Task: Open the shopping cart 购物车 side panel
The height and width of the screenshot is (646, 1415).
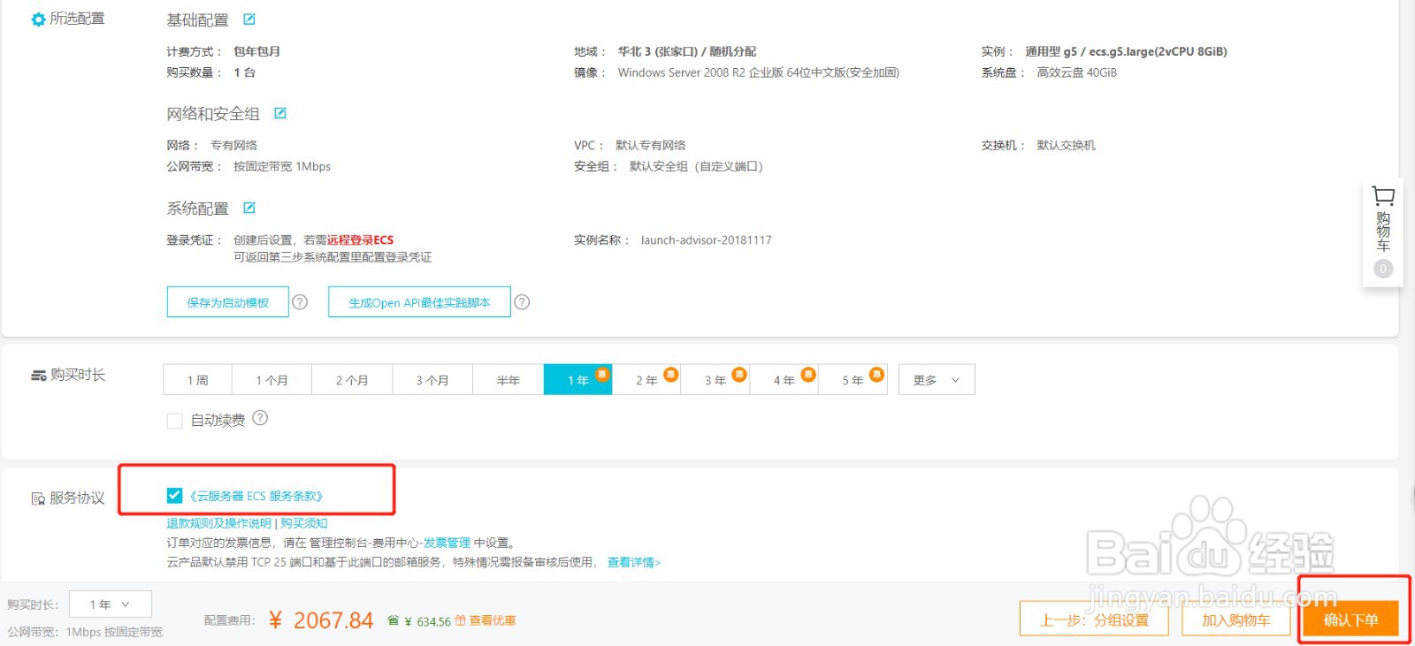Action: point(1383,232)
